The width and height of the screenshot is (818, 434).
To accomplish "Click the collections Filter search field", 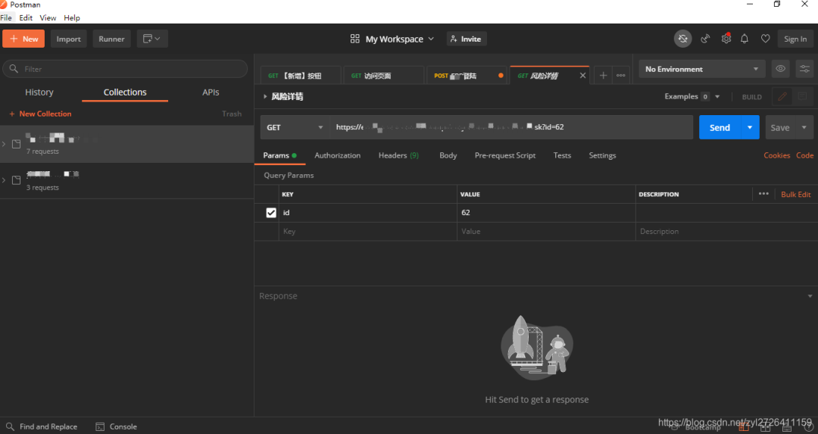I will point(125,69).
